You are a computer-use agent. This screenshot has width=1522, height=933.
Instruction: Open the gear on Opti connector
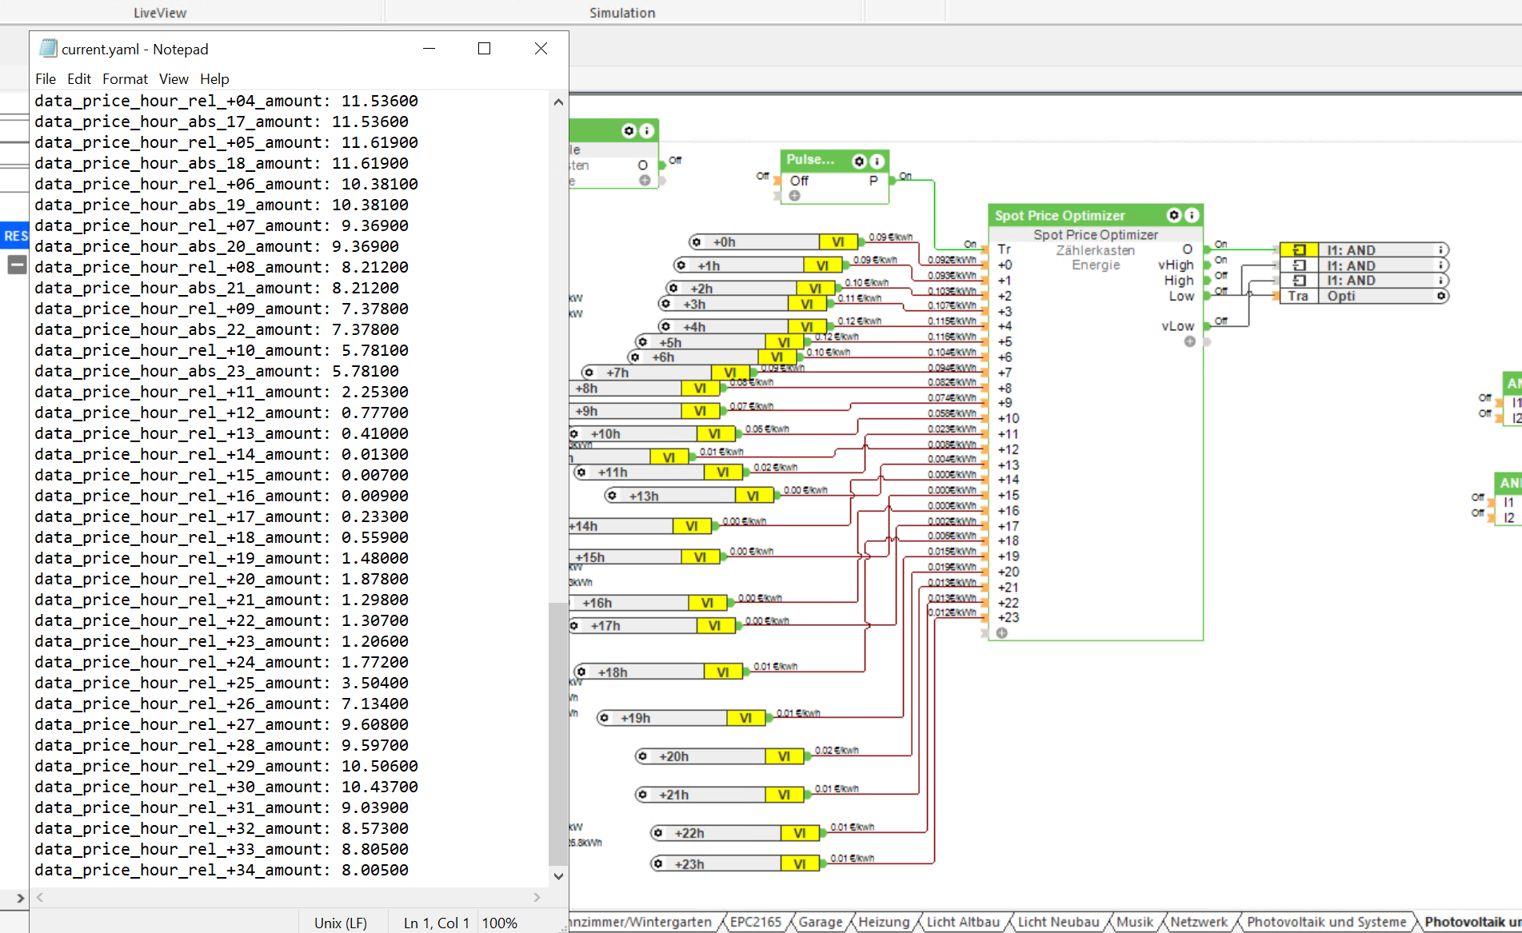[x=1440, y=297]
